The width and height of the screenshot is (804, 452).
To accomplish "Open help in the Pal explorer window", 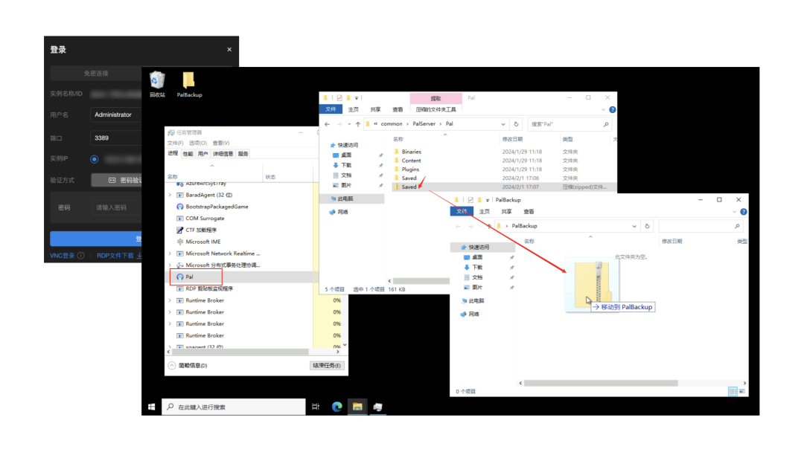I will [612, 109].
